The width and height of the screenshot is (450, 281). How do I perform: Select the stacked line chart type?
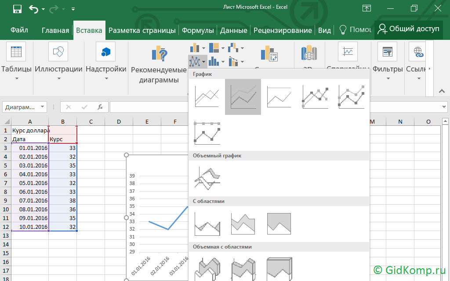[x=243, y=97]
